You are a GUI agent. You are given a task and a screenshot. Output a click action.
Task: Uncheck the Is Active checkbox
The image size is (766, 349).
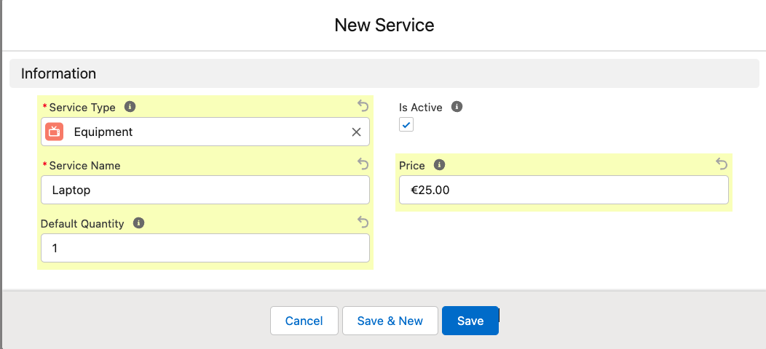406,125
